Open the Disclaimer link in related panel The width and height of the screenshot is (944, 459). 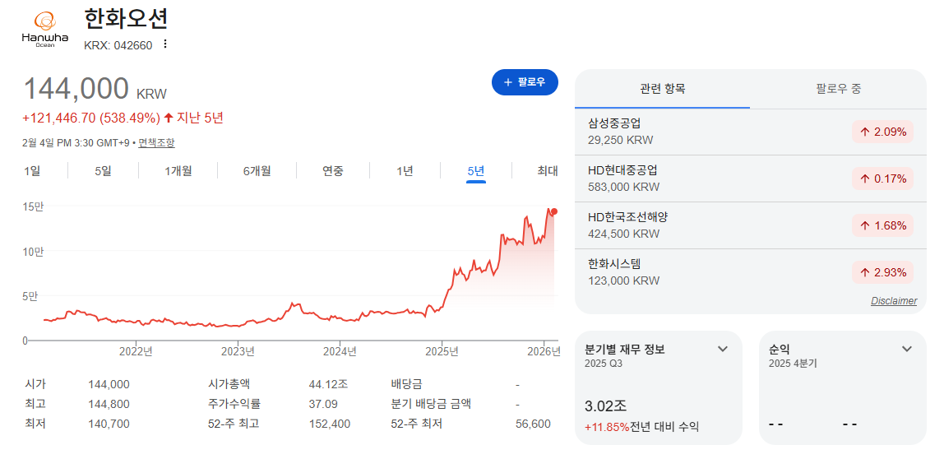pyautogui.click(x=894, y=300)
